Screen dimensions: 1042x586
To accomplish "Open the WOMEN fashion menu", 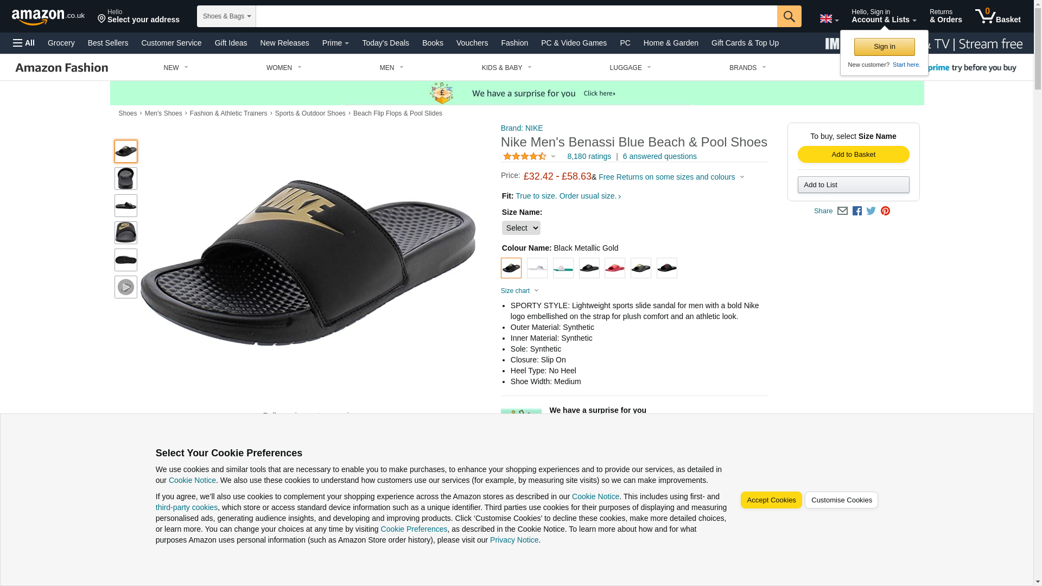I will [283, 68].
